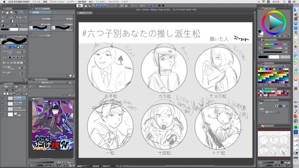Hide layer レイヤー 2 with its eye icon
The image size is (299, 168).
(x=2, y=99)
